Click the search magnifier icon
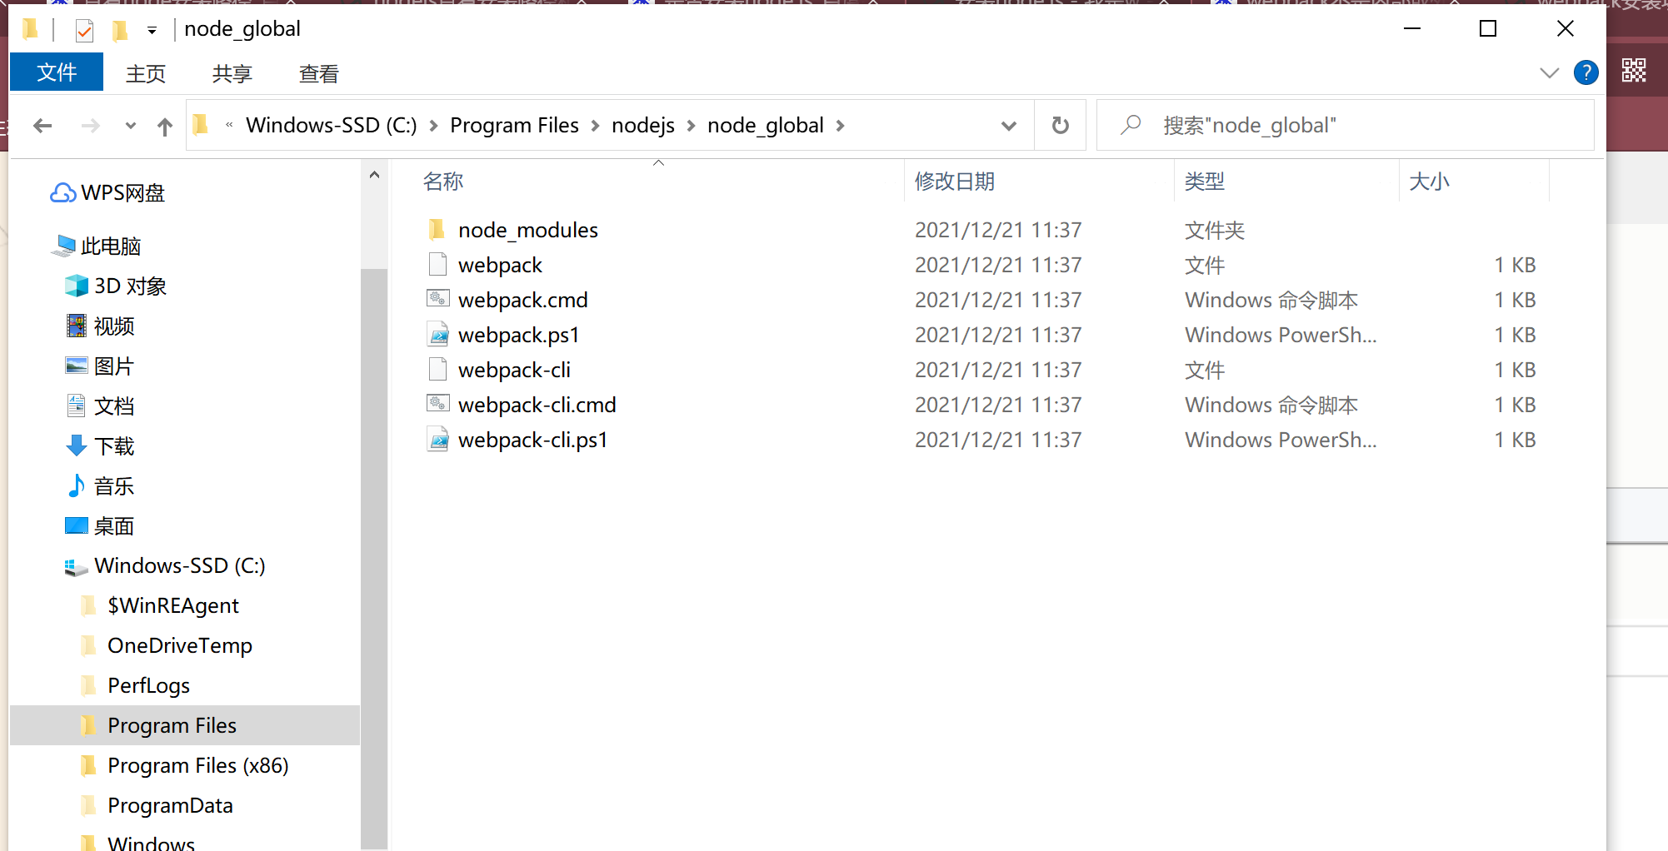This screenshot has width=1668, height=851. click(1131, 126)
